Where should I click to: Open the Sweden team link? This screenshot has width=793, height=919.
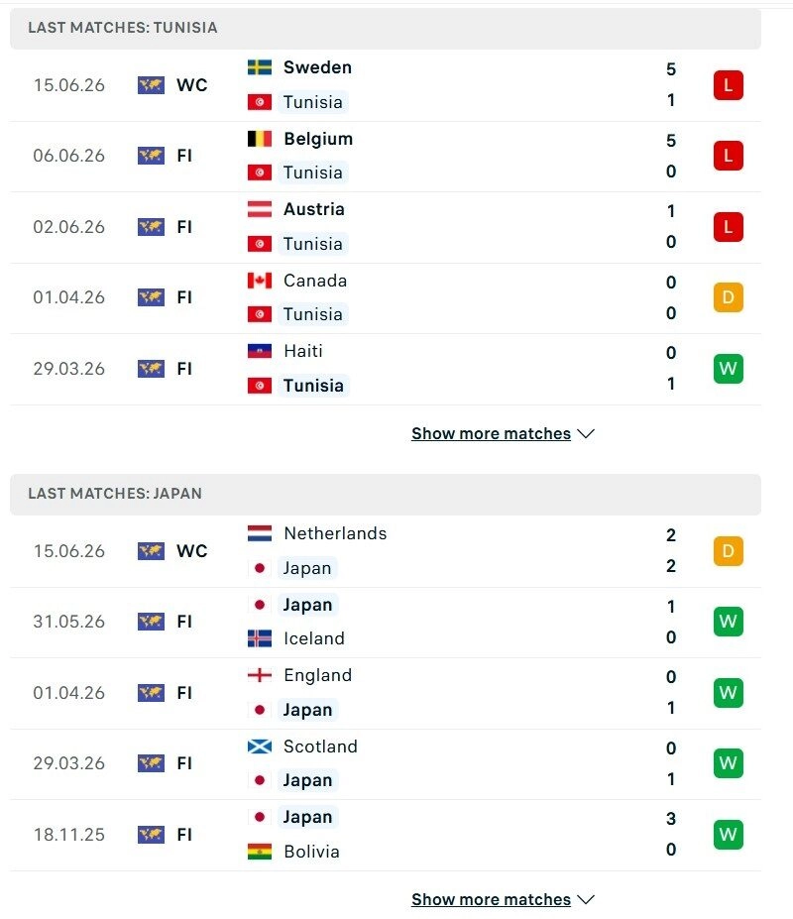[317, 67]
